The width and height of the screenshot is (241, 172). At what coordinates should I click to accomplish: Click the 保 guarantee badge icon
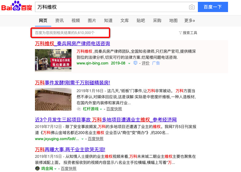tap(135, 63)
